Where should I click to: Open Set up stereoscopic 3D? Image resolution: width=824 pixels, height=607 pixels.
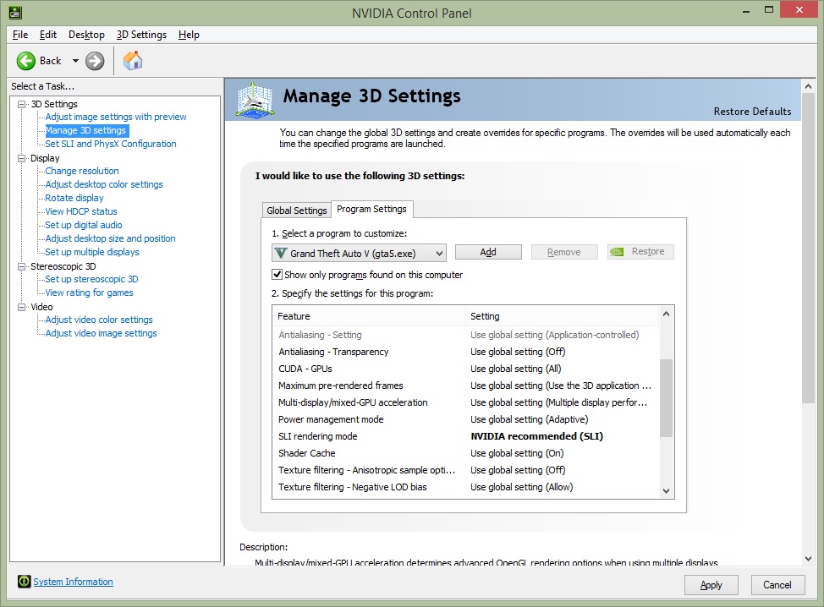click(91, 279)
